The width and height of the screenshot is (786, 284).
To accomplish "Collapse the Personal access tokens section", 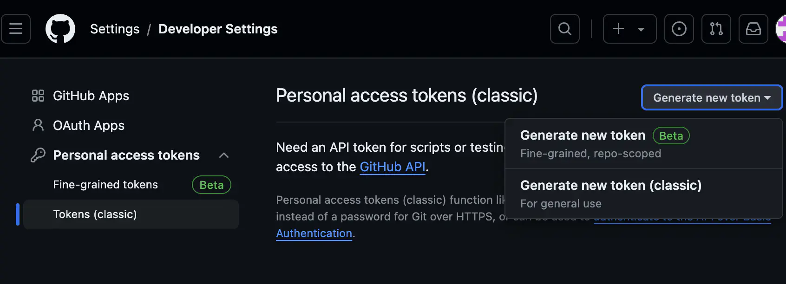I will [x=224, y=155].
